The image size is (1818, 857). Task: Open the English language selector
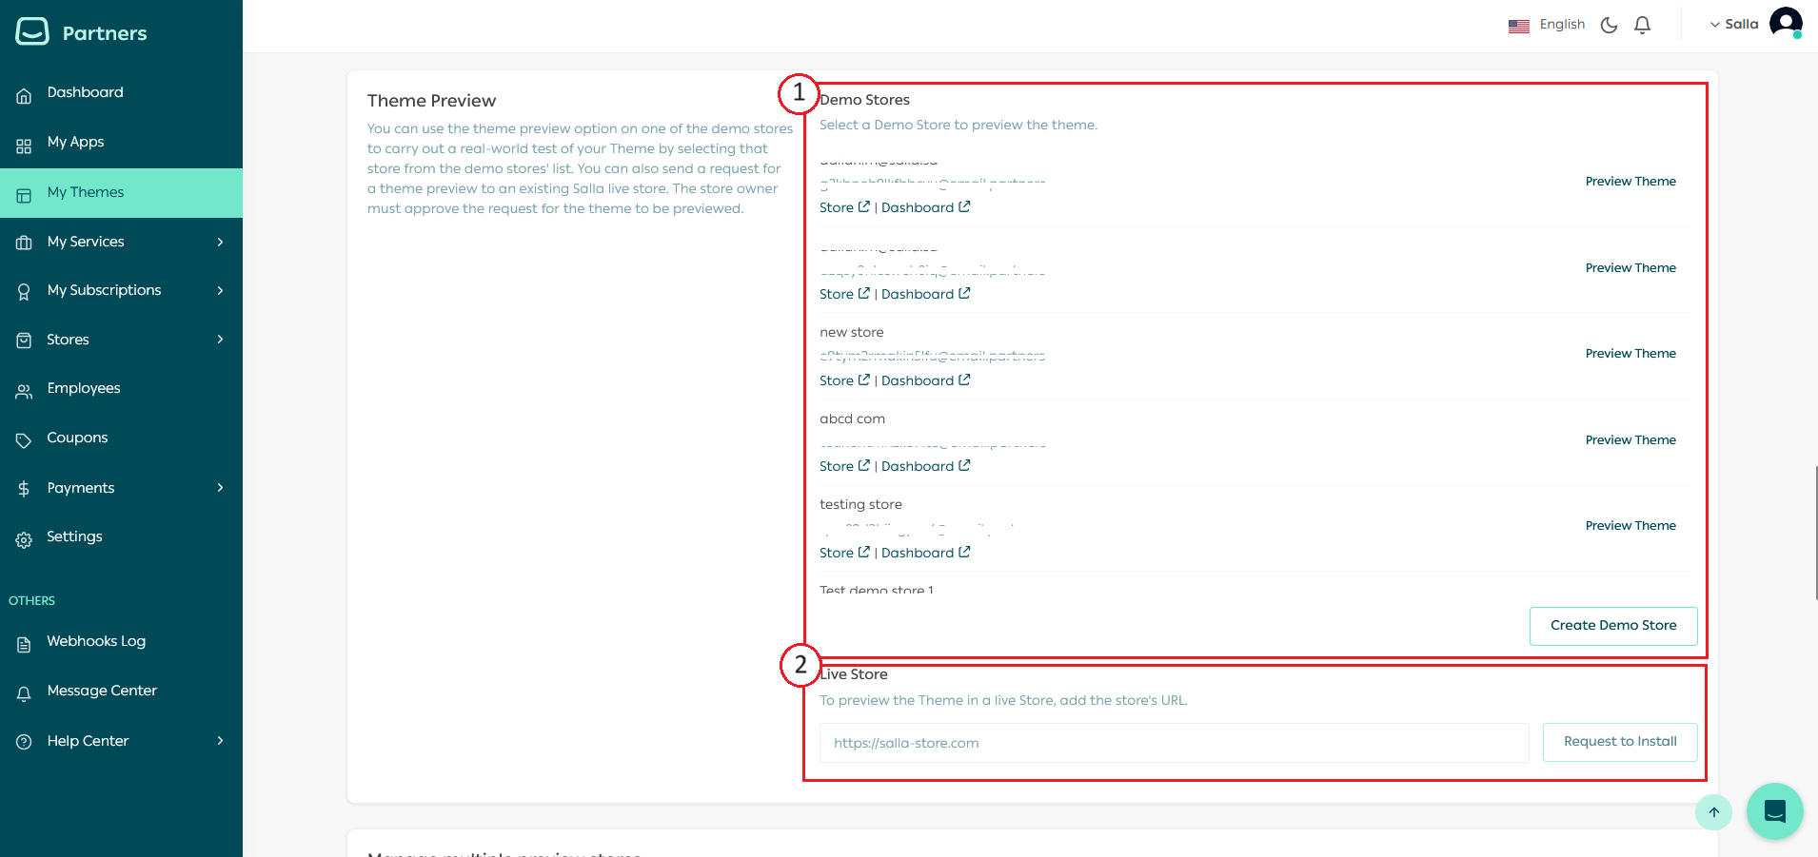[1562, 25]
